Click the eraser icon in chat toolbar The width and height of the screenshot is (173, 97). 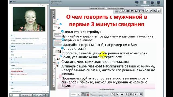(x=34, y=95)
